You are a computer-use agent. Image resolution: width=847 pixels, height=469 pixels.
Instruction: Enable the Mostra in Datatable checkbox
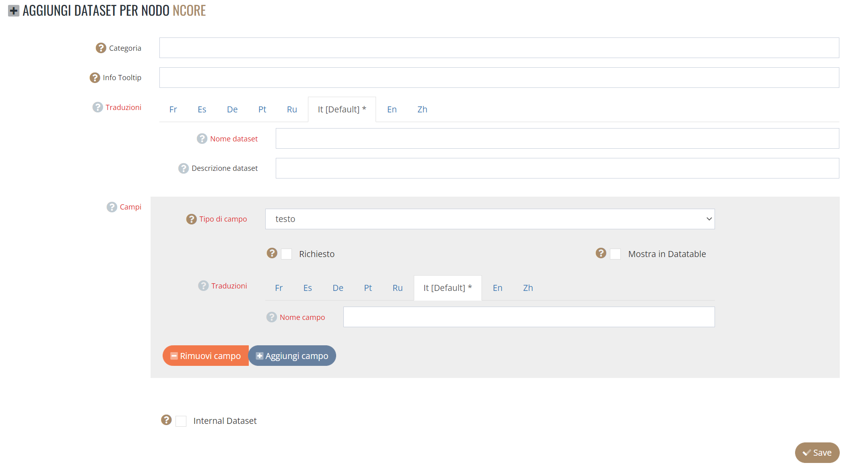[615, 254]
